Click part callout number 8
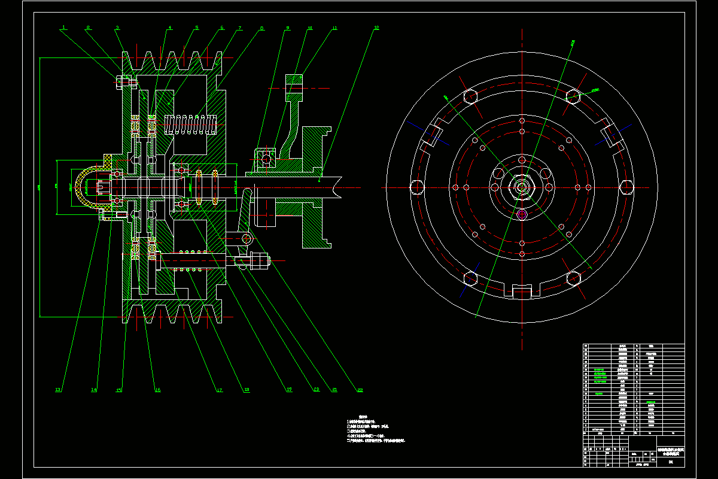 [x=261, y=27]
